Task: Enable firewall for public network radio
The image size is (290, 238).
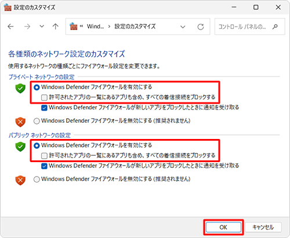Action: 37,146
